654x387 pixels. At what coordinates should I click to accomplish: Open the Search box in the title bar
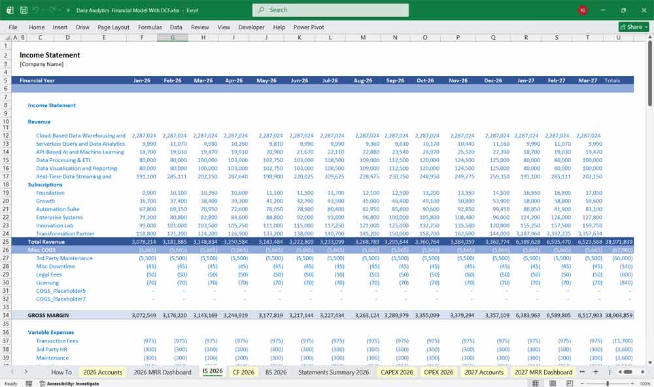coord(330,10)
